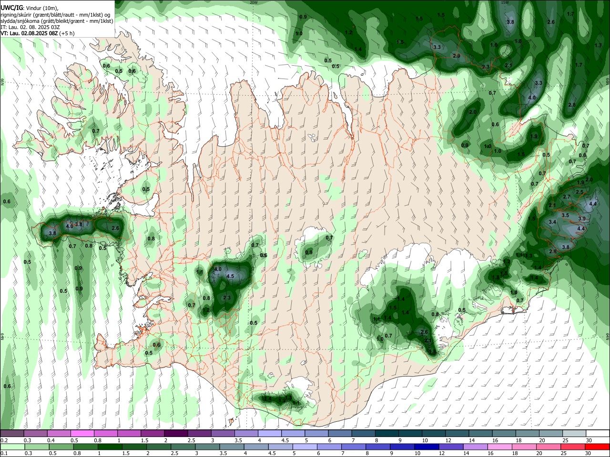Click the '6' label in the upper legend row
The height and width of the screenshot is (457, 610).
tap(330, 440)
